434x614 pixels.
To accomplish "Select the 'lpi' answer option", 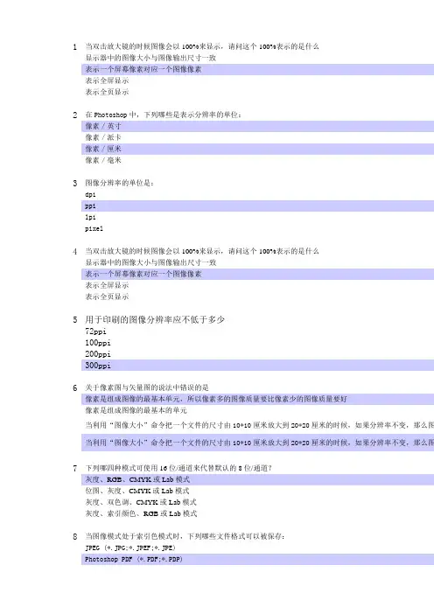I will pos(90,217).
